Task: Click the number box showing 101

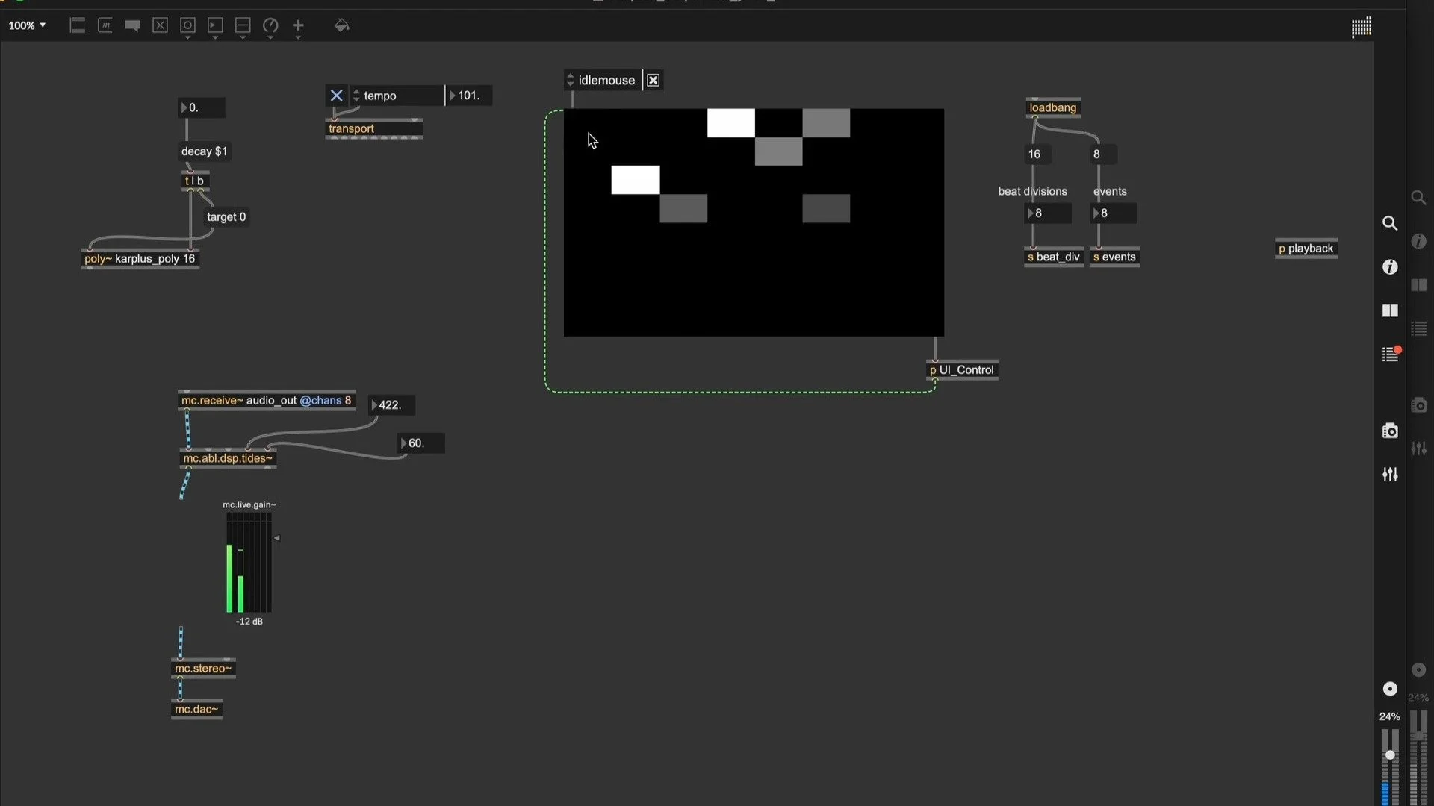Action: [x=469, y=95]
